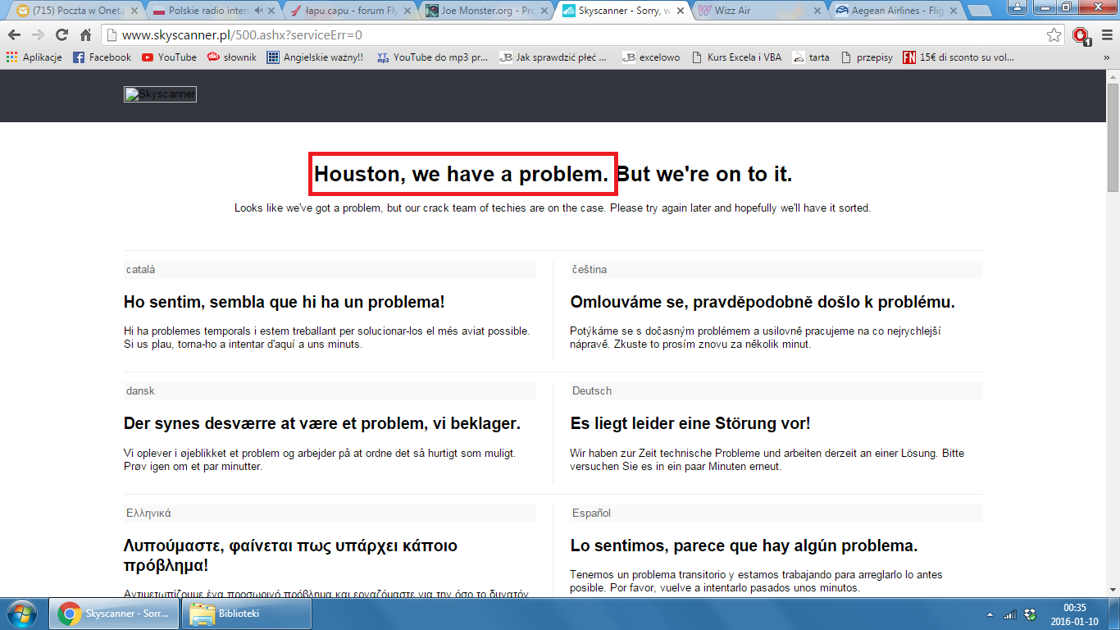This screenshot has height=630, width=1120.
Task: Open the Biblioteki taskbar window
Action: point(248,614)
